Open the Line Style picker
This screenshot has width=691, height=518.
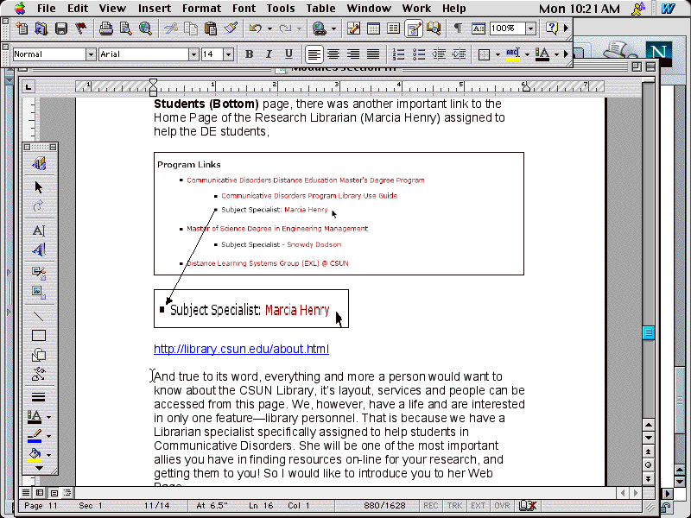(39, 397)
